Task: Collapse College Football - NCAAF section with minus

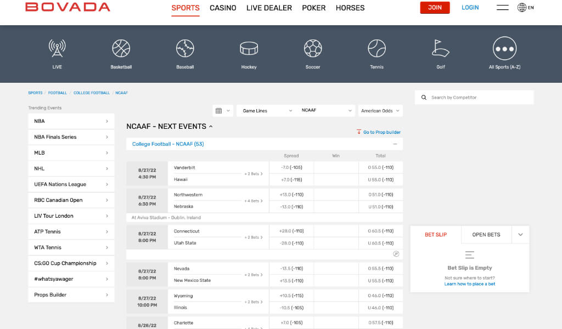Action: click(x=395, y=144)
